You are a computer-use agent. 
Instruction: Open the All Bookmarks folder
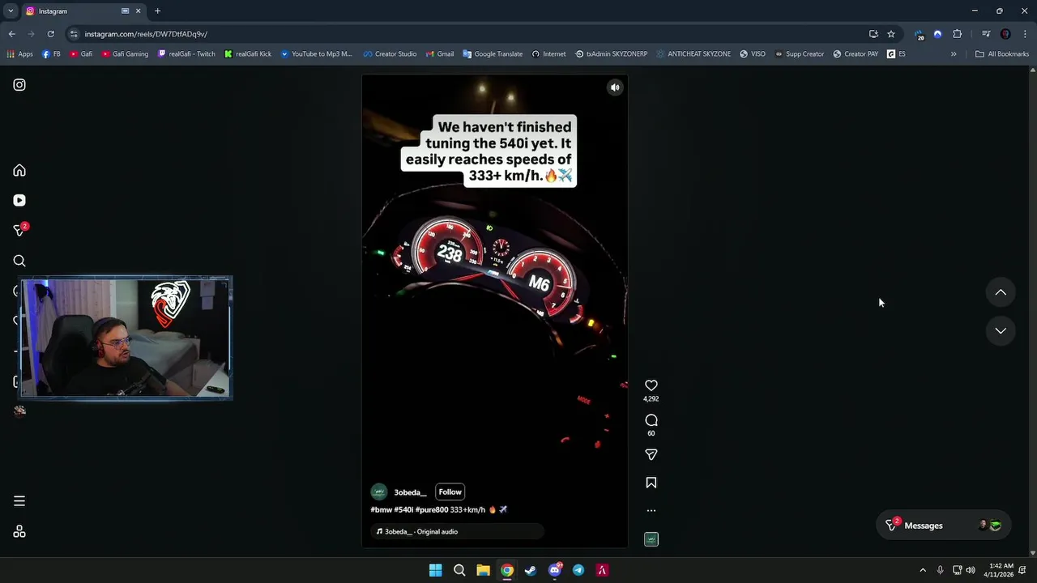[1002, 54]
